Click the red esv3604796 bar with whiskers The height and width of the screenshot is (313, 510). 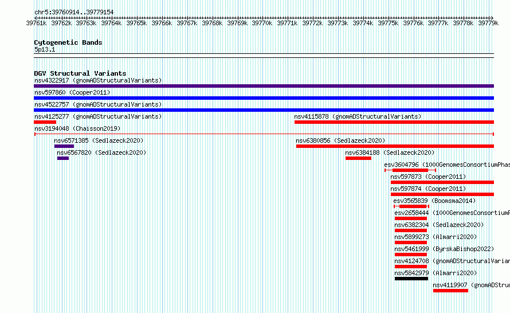pos(410,170)
